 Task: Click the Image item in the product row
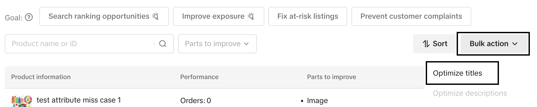[x=317, y=100]
